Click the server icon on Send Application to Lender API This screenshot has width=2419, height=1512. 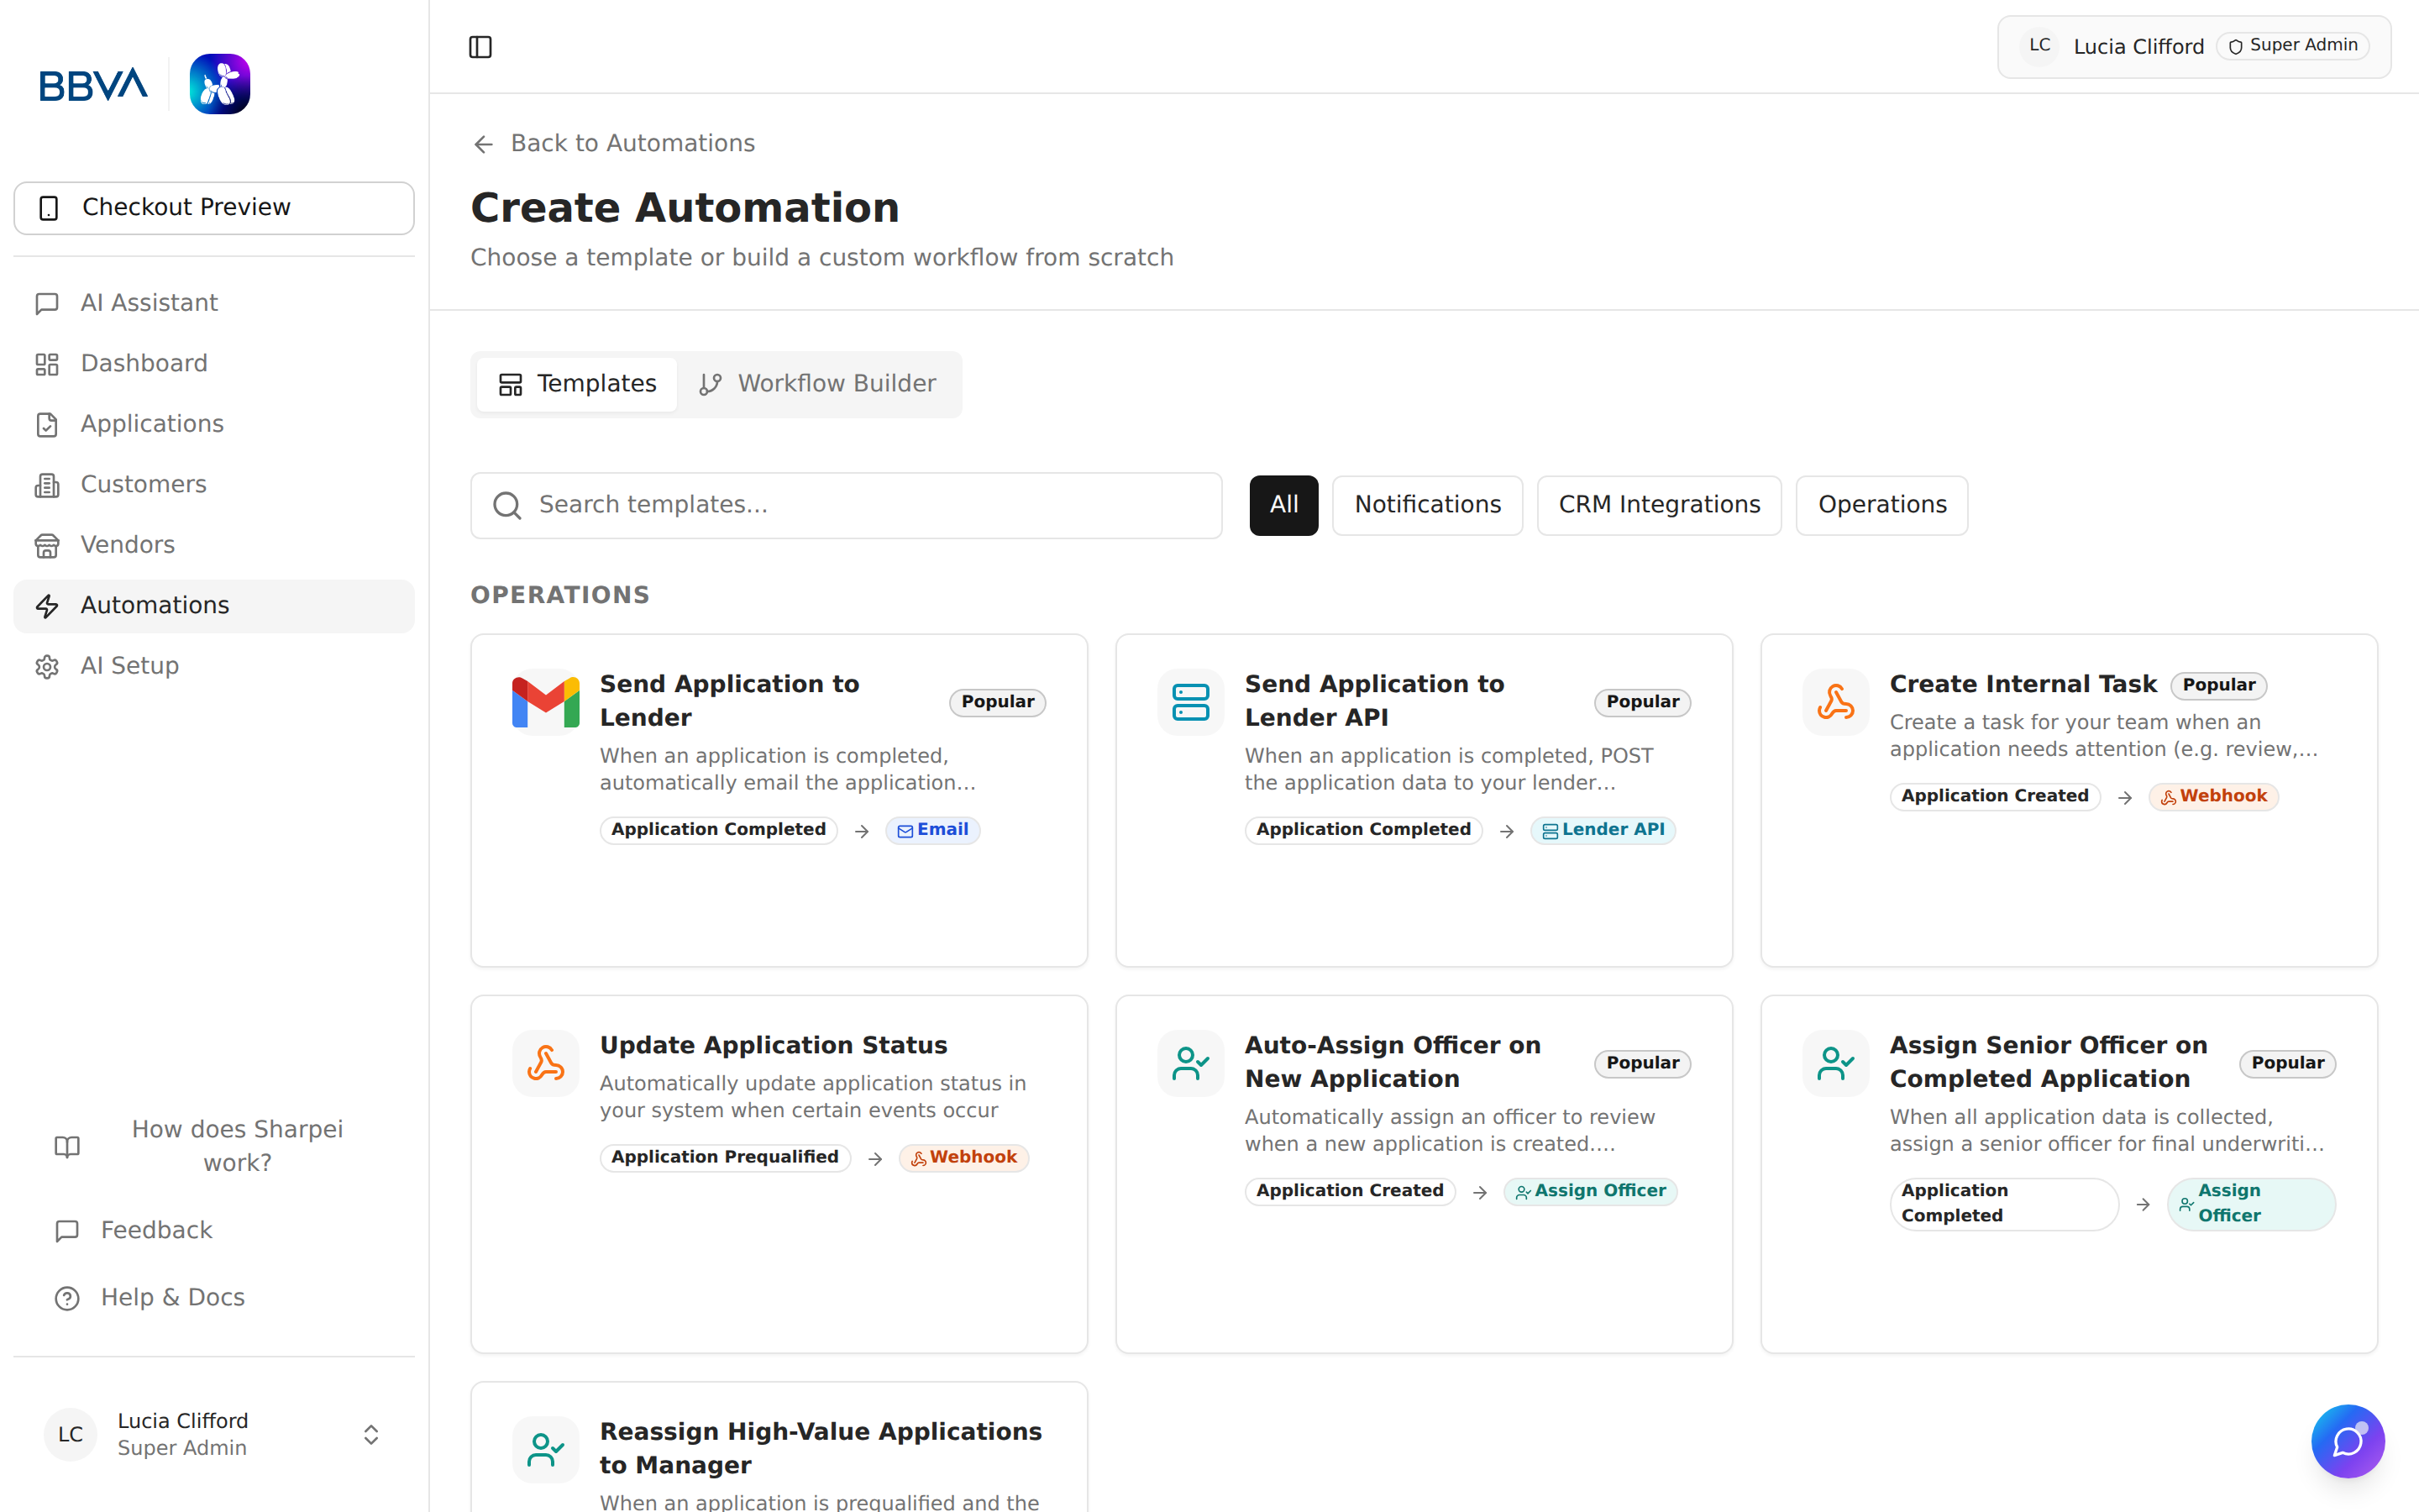(1189, 701)
